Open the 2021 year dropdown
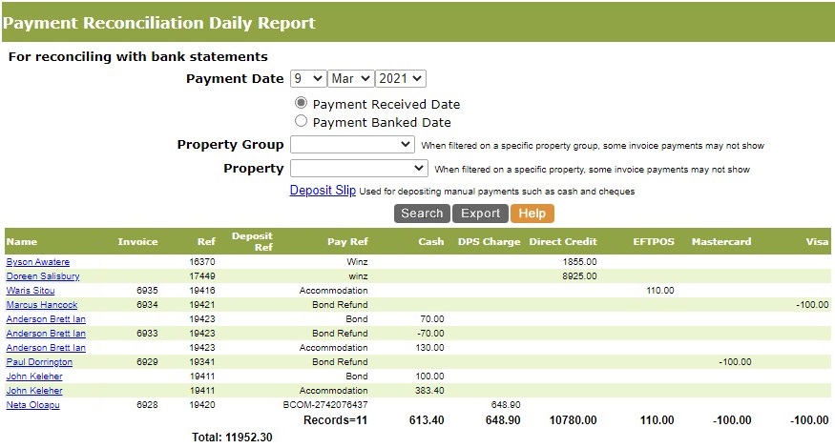Screen dimensions: 835x448 point(401,79)
